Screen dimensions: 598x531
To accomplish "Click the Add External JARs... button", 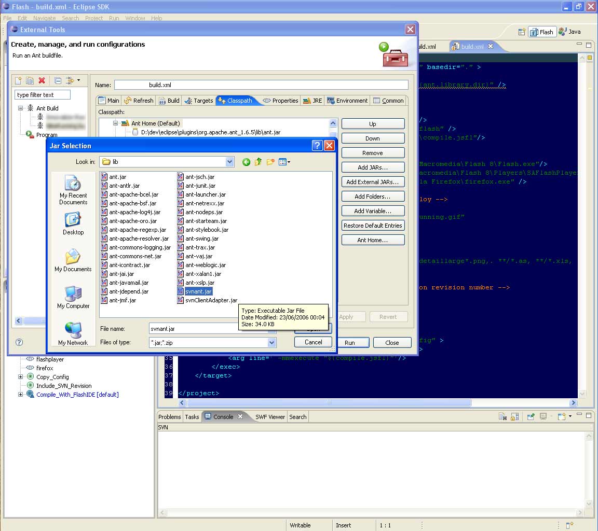I will click(373, 182).
